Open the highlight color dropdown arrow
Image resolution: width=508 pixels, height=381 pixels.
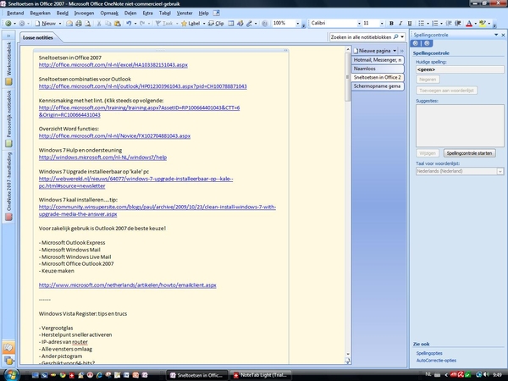(489, 24)
